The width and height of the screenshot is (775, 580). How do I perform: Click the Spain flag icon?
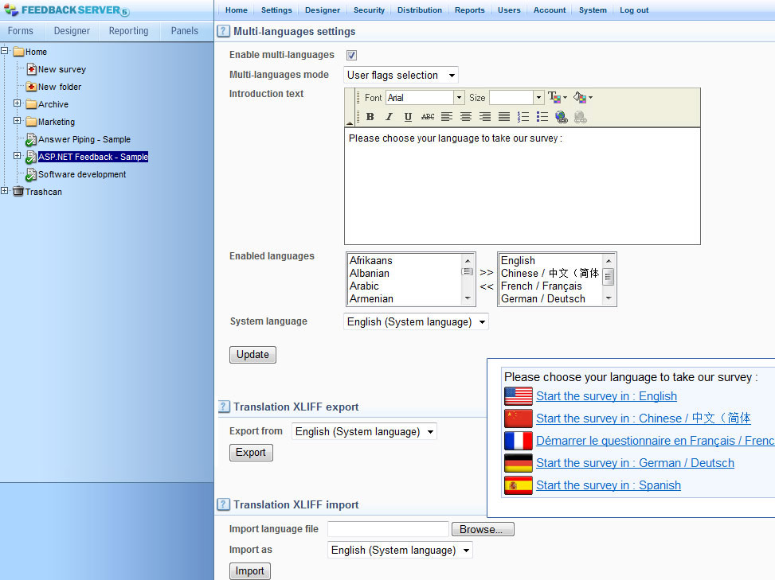518,485
